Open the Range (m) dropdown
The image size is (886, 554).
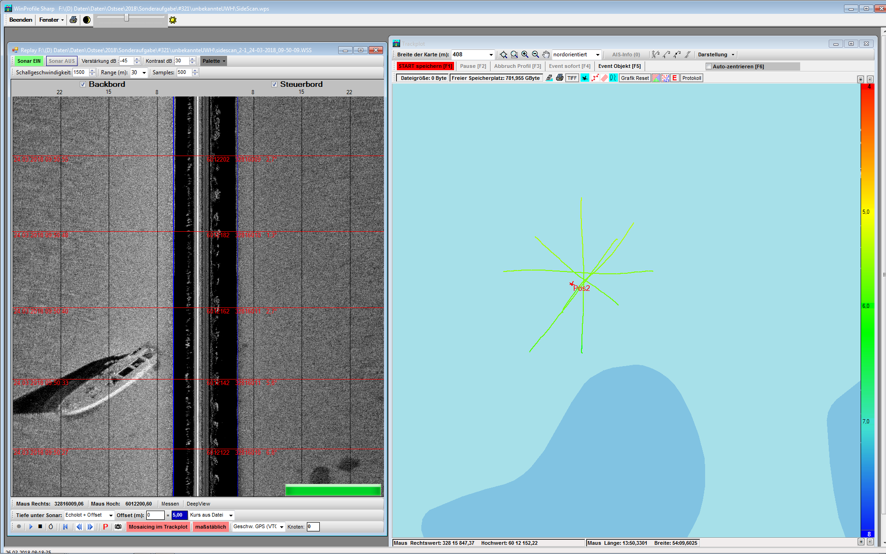click(144, 72)
